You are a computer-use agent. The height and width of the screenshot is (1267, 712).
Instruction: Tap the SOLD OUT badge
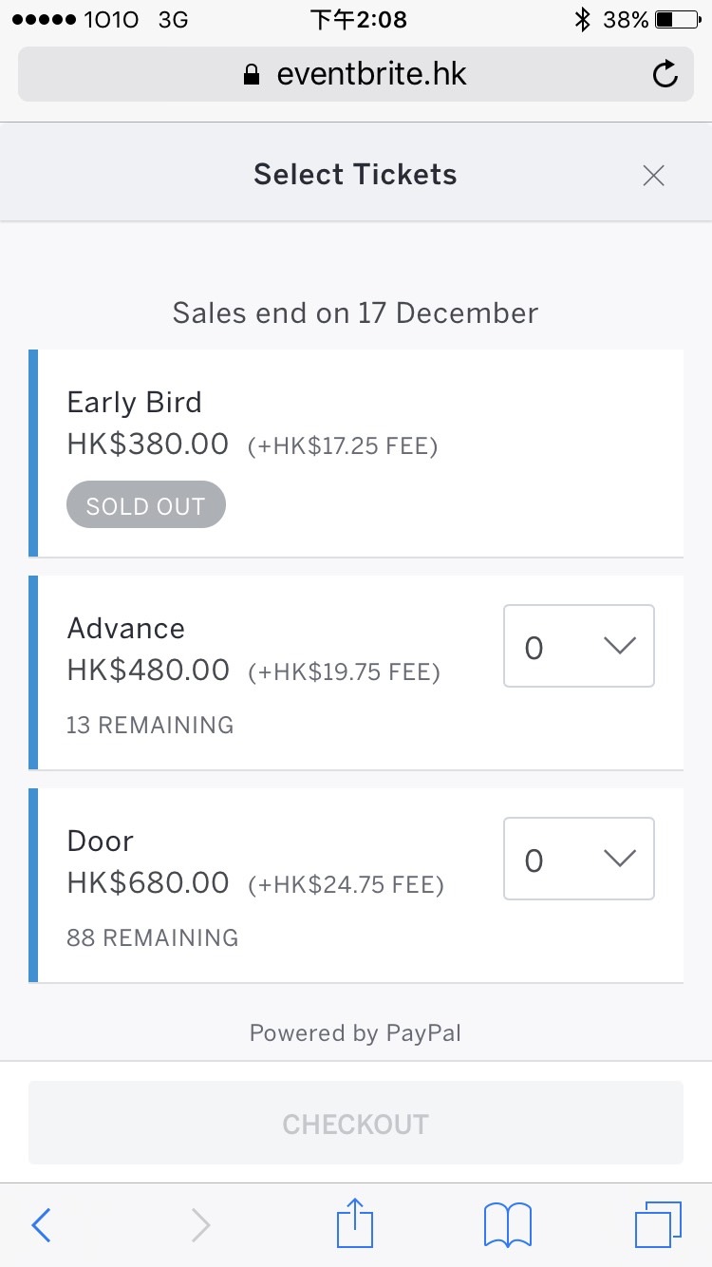(x=145, y=505)
